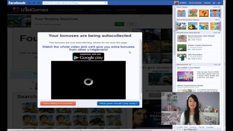Focus the Facebook search field
Screen dimensions: 233x131
(73, 3)
